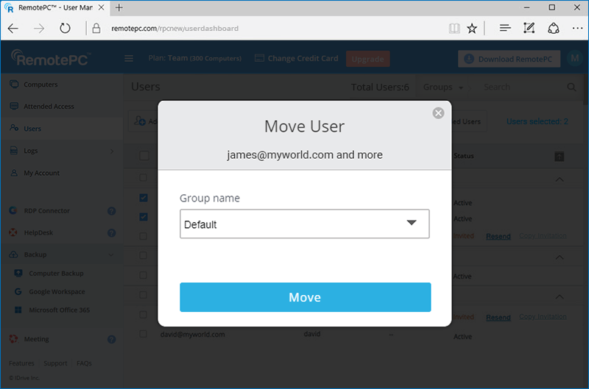The width and height of the screenshot is (589, 389).
Task: Click the browser refresh icon
Action: pyautogui.click(x=65, y=29)
